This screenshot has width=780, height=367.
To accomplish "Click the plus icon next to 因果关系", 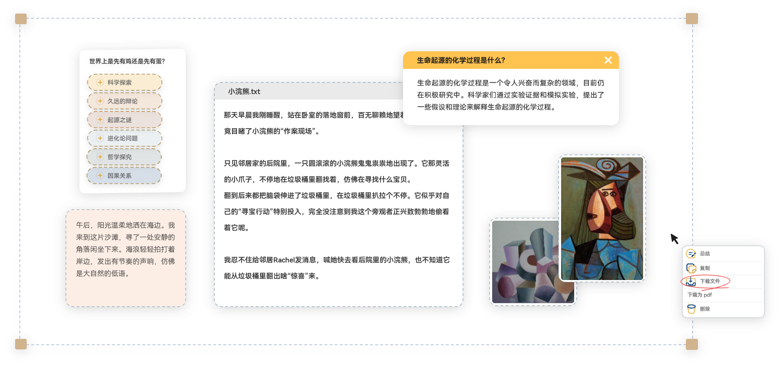I will point(100,175).
